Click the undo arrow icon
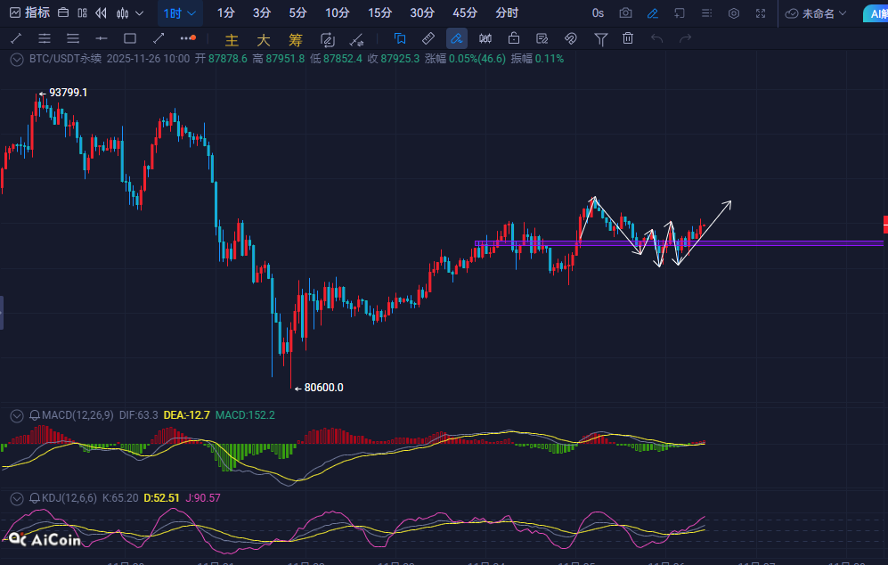Viewport: 888px width, 565px height. tap(657, 39)
